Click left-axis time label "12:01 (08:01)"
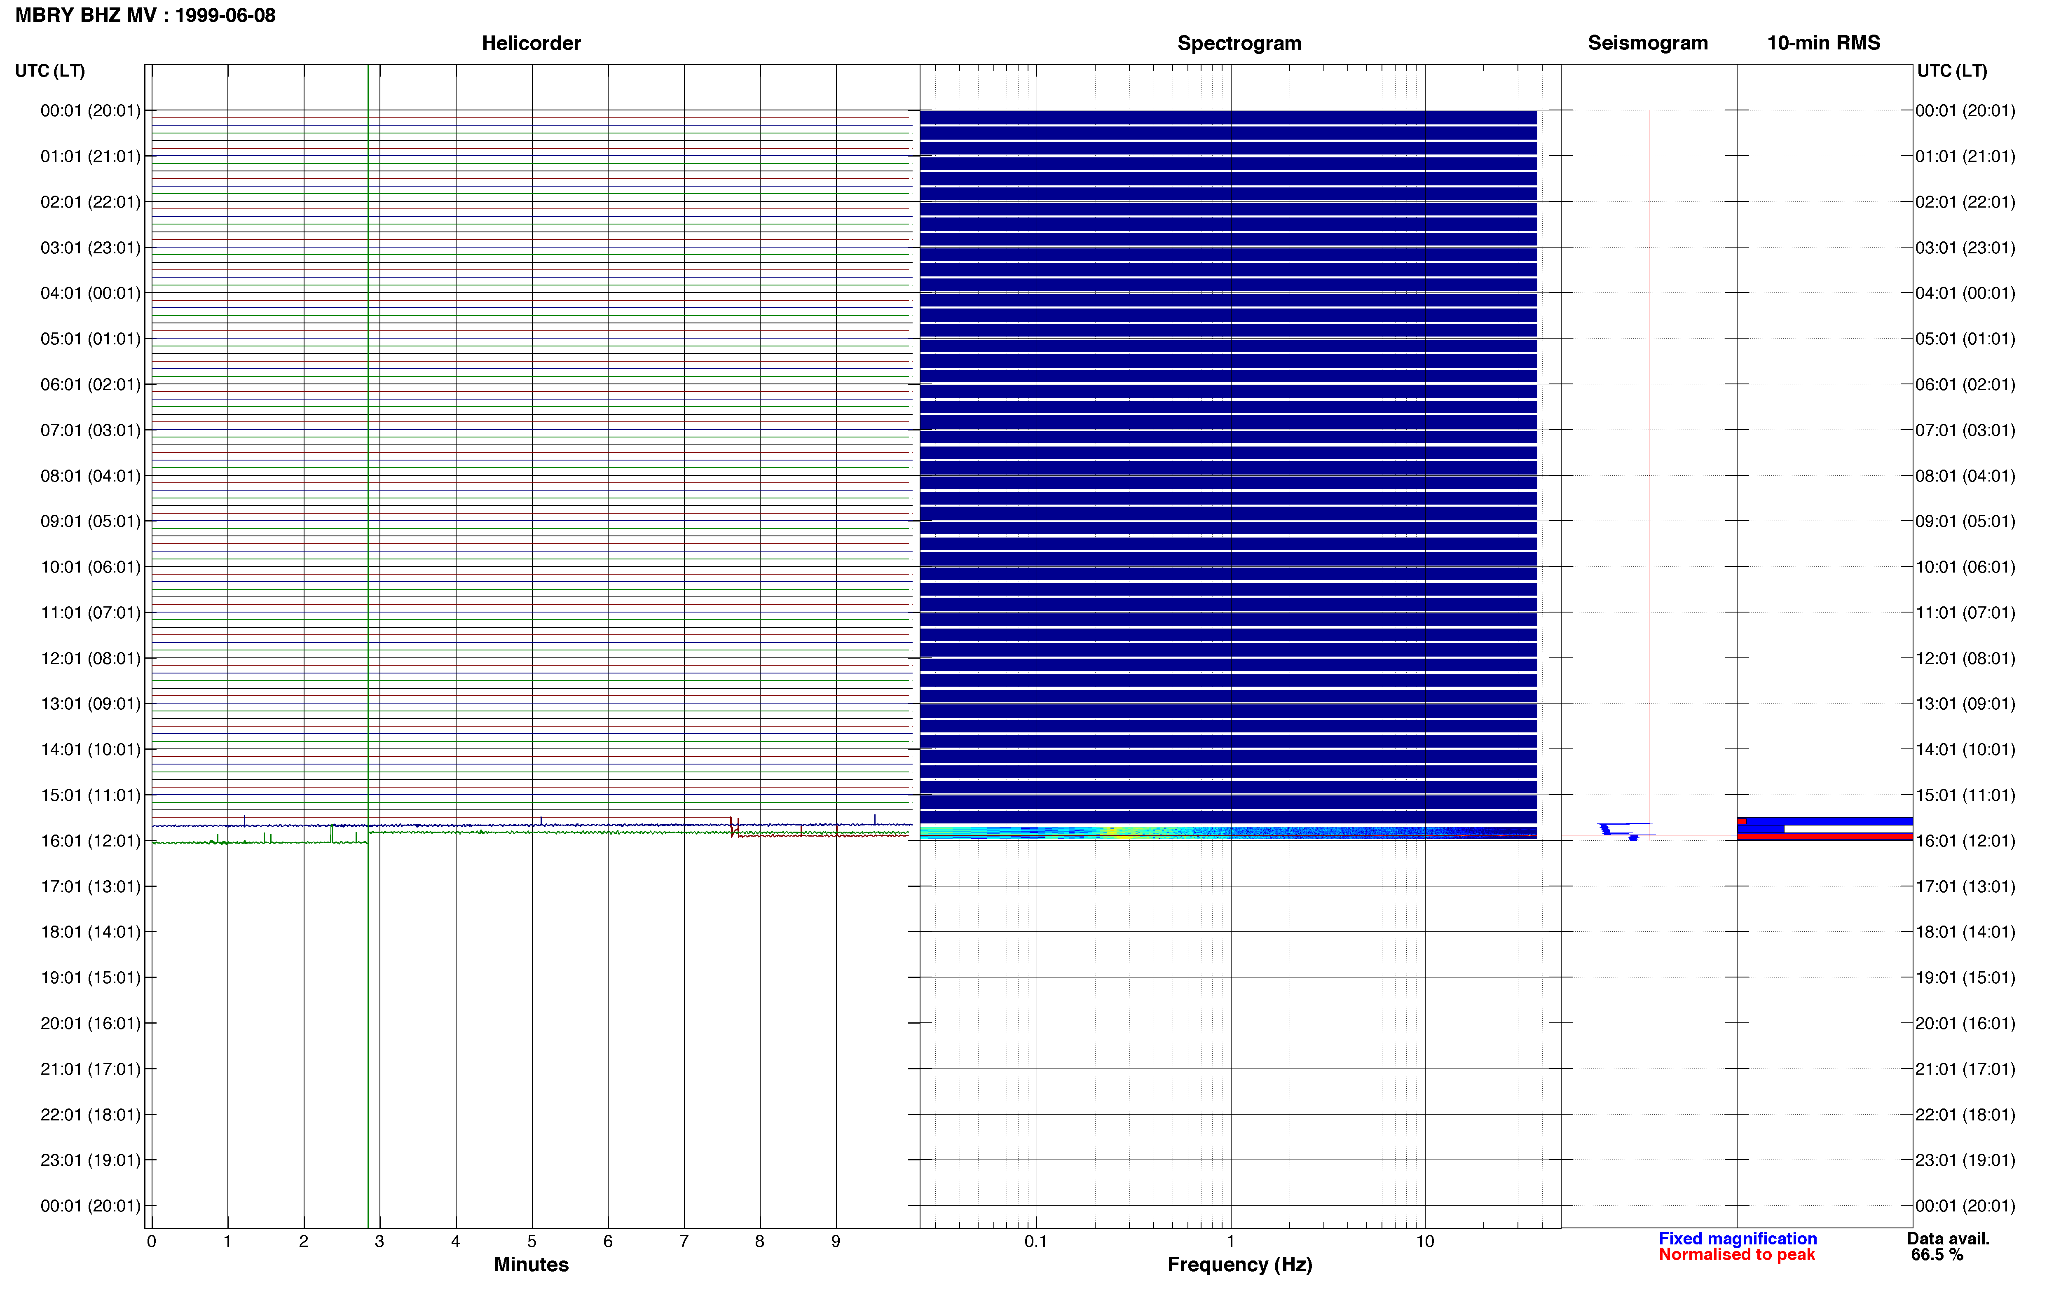The image size is (2068, 1293). (91, 659)
